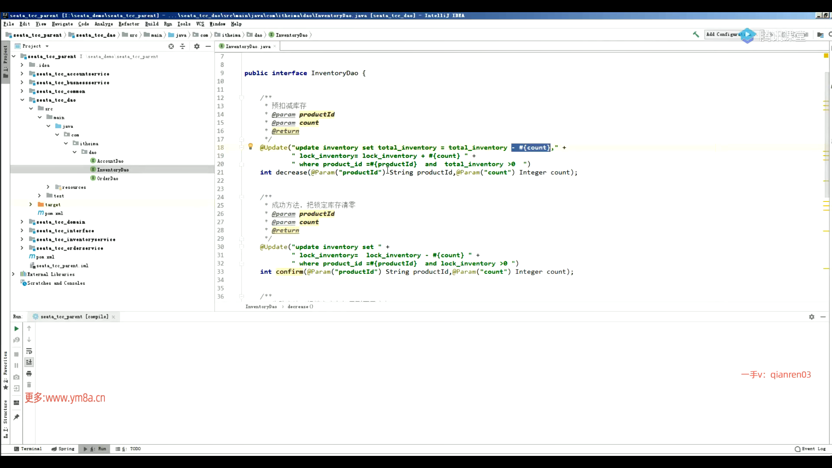
Task: Open Project panel gear settings
Action: click(197, 46)
